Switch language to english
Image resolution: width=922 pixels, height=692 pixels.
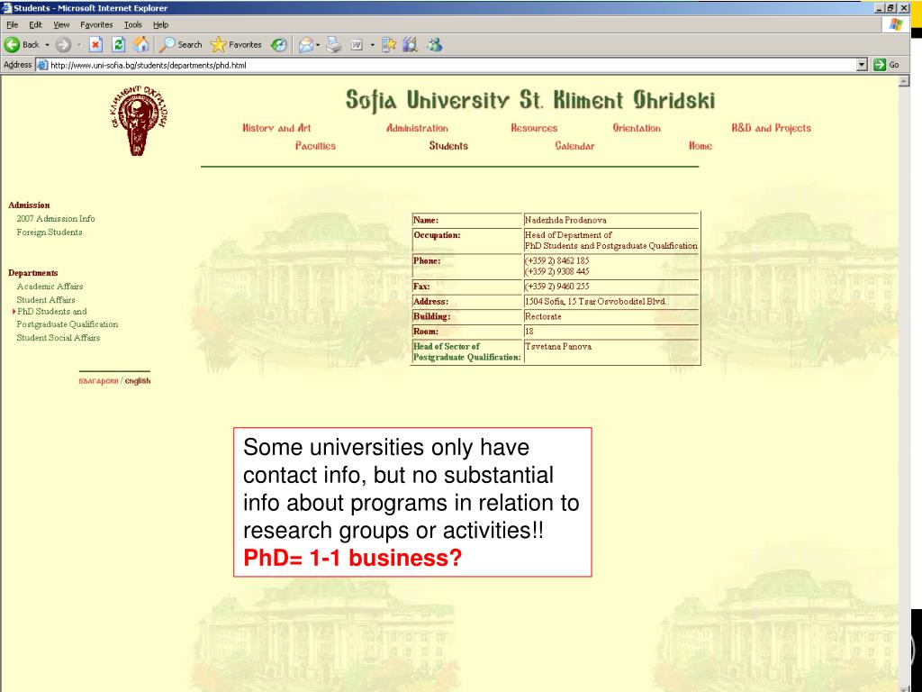point(138,381)
